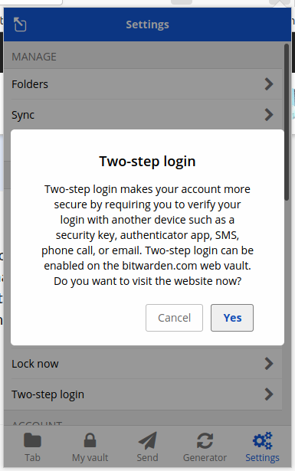Expand the Sync chevron arrow
This screenshot has height=471, width=295.
pyautogui.click(x=269, y=115)
